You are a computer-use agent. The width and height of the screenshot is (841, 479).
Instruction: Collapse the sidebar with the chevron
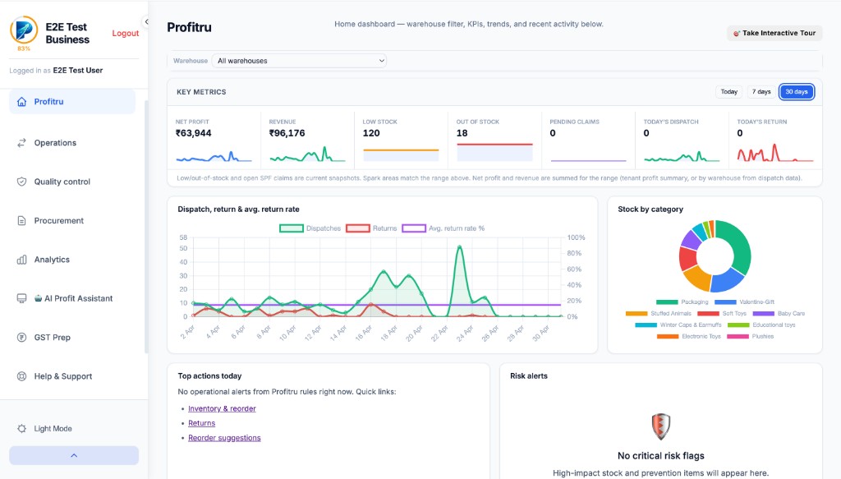[x=146, y=22]
